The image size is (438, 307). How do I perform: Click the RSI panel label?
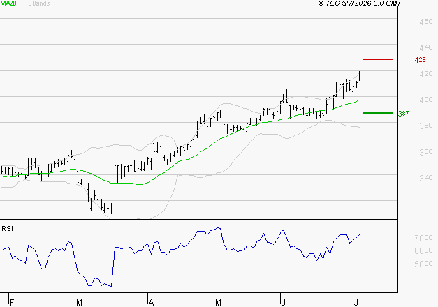tap(7, 229)
